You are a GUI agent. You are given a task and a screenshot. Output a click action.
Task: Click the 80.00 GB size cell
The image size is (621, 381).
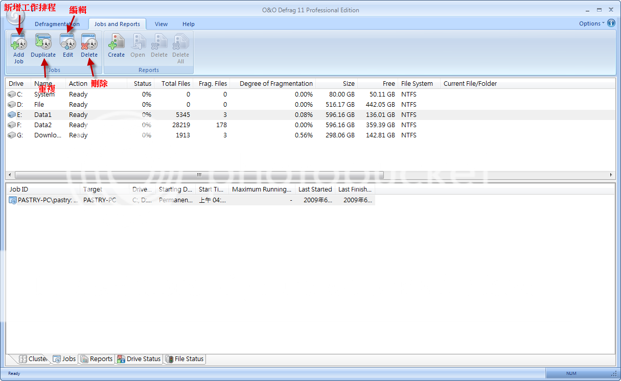pyautogui.click(x=341, y=94)
